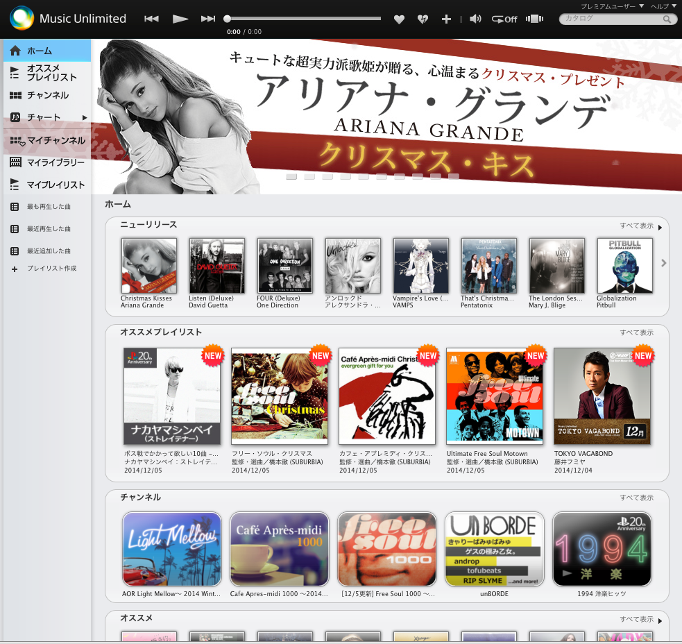Image resolution: width=682 pixels, height=644 pixels.
Task: Click the Music Unlimited logo
Action: [68, 19]
